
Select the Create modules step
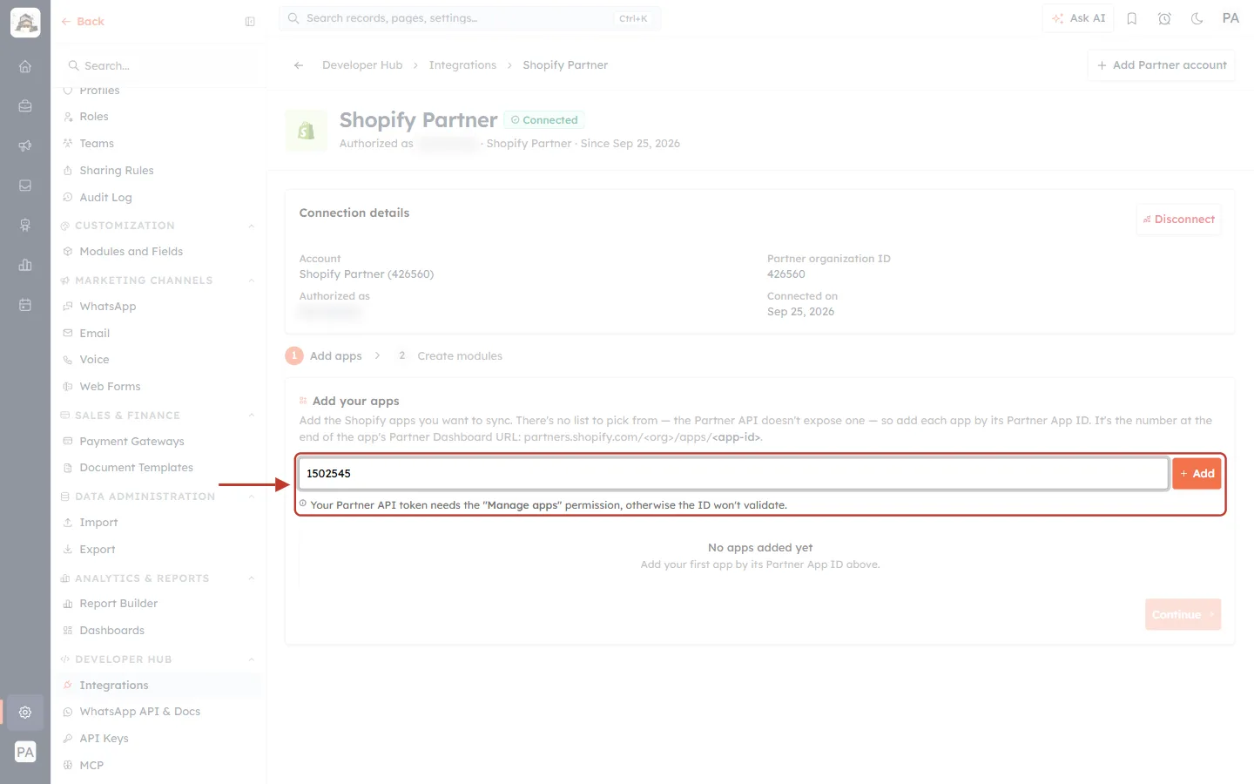pyautogui.click(x=449, y=355)
